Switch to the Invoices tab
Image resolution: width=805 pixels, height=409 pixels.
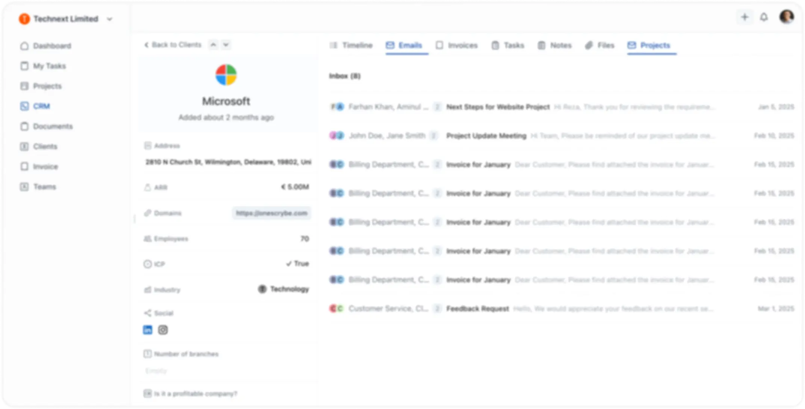(x=457, y=45)
